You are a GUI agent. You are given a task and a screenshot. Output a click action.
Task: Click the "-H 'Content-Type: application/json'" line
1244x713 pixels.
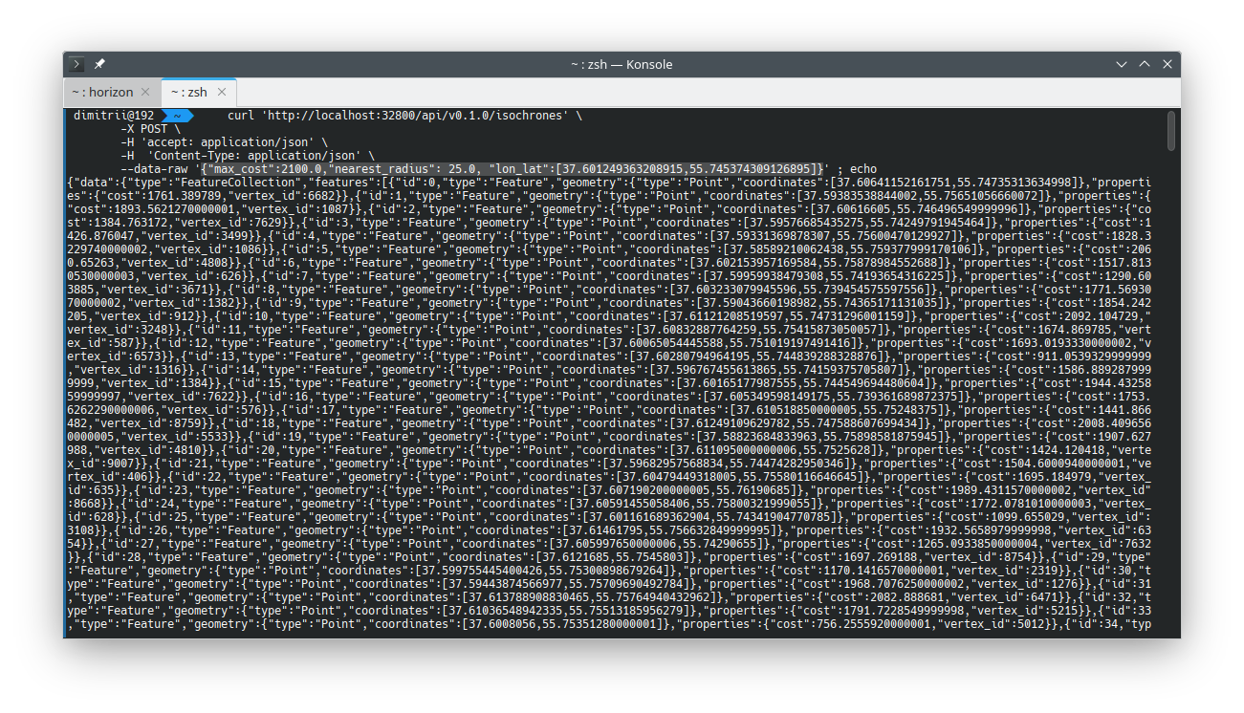tap(248, 155)
